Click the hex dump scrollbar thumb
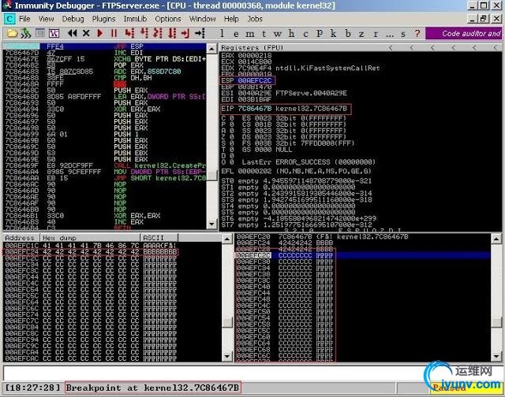The width and height of the screenshot is (505, 397). click(227, 323)
